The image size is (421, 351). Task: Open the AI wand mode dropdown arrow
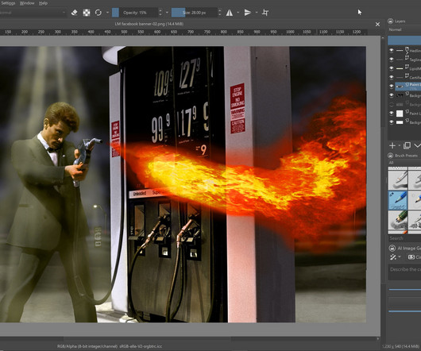click(400, 257)
